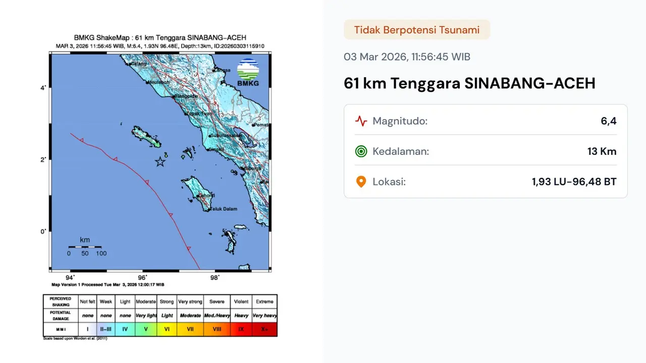Click the epicenter star marker
Image resolution: width=646 pixels, height=363 pixels.
pyautogui.click(x=160, y=162)
